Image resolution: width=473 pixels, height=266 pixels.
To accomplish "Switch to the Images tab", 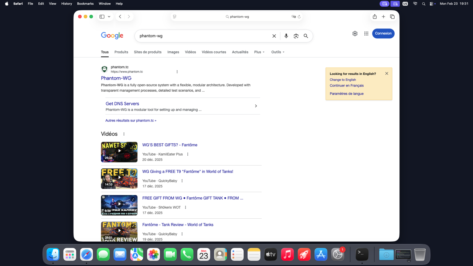I will coord(173,52).
